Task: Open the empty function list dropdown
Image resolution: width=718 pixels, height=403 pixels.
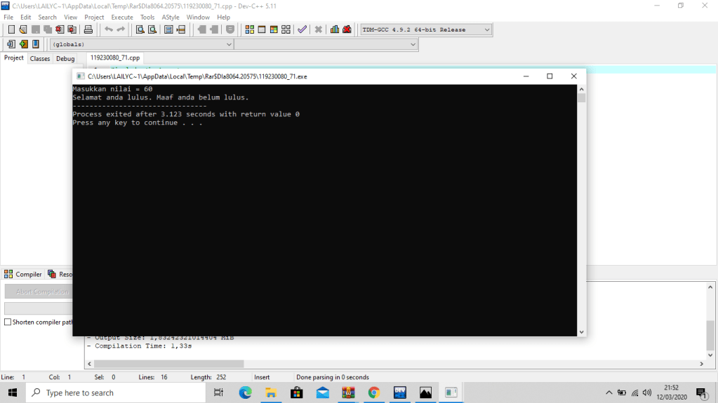Action: click(x=326, y=44)
